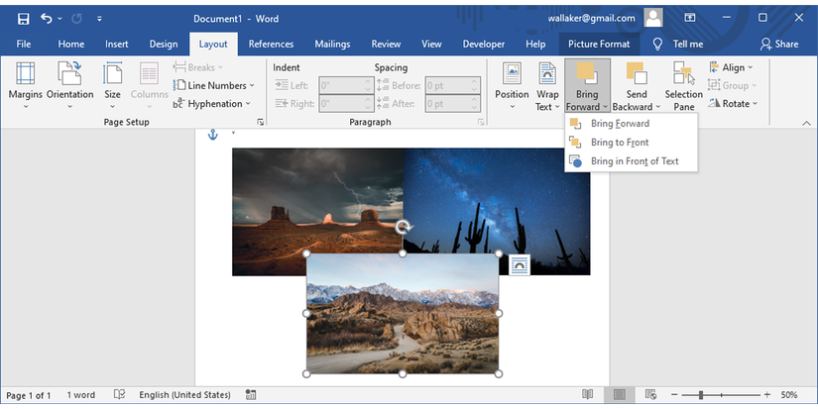Screen dimensions: 818x409
Task: Click the Page 1 of 1 status
Action: (28, 395)
